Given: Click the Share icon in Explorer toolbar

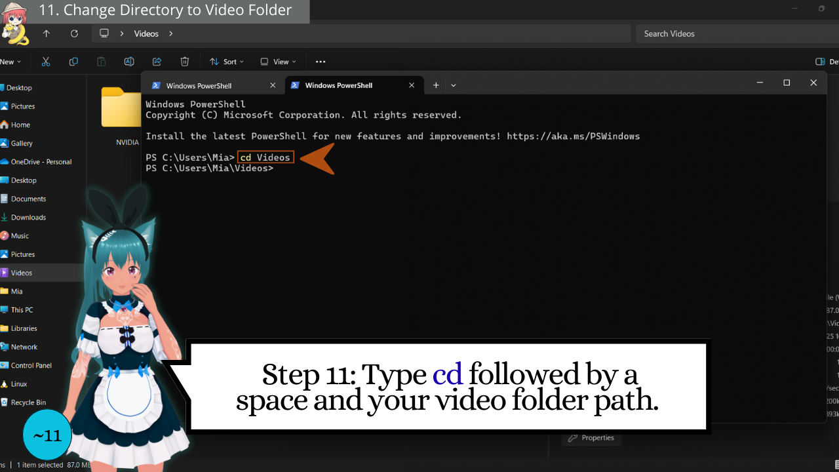Looking at the screenshot, I should (x=157, y=62).
